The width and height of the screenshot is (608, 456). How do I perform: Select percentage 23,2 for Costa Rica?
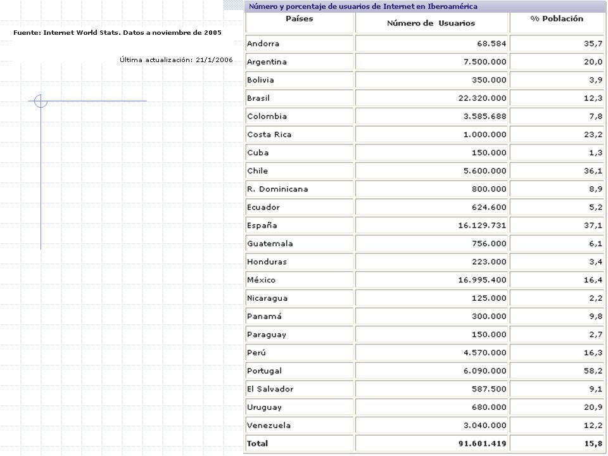pos(593,134)
